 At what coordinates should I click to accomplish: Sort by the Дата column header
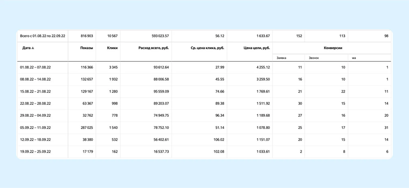(27, 48)
